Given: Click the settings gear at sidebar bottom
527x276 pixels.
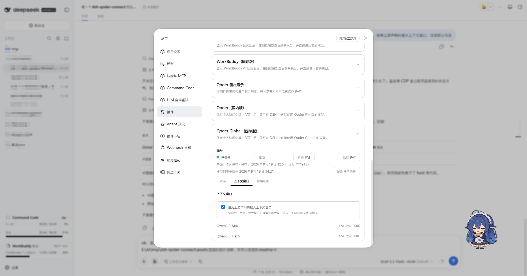Looking at the screenshot, I should (7, 268).
